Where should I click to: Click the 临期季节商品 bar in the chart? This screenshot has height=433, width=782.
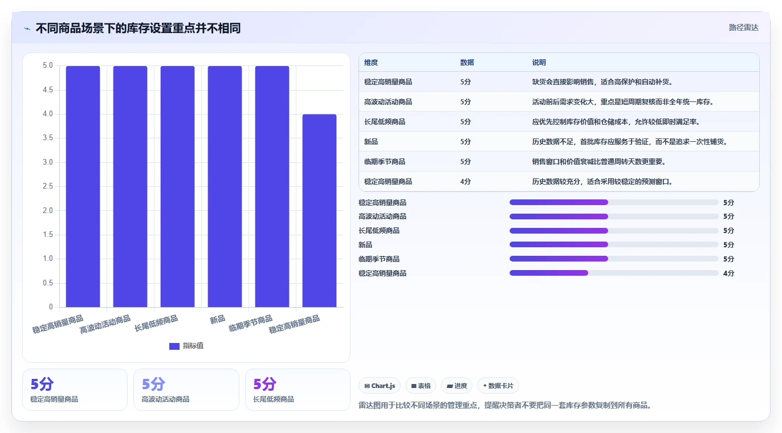coord(272,186)
